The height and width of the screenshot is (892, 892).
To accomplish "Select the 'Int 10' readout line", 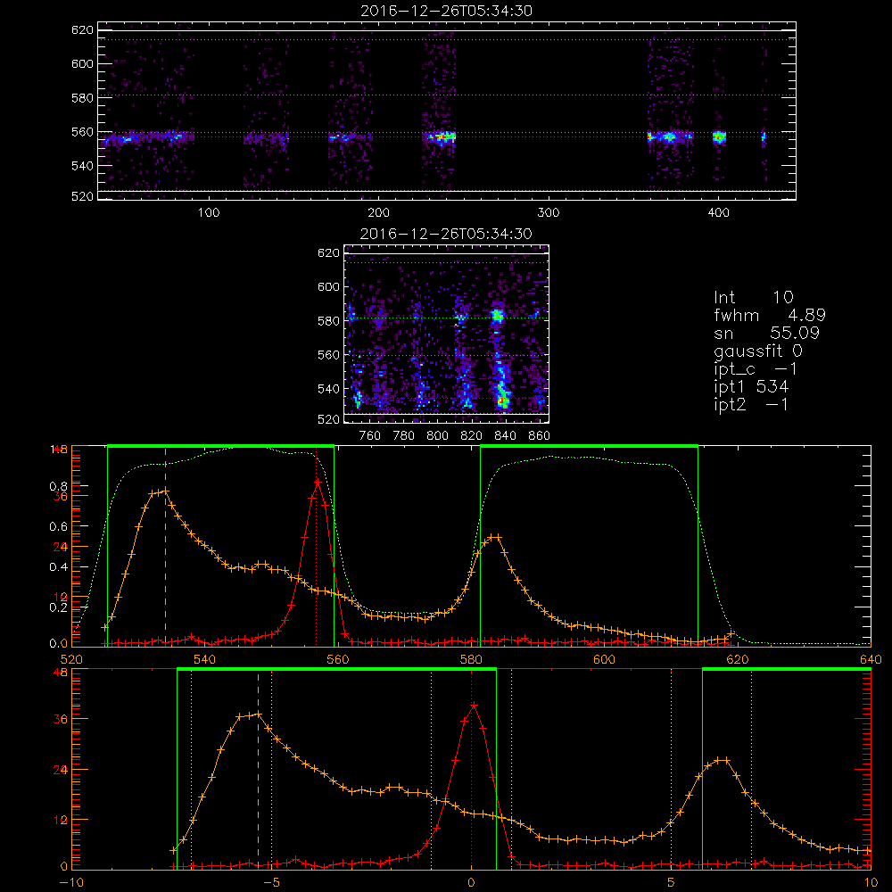I will pos(754,297).
